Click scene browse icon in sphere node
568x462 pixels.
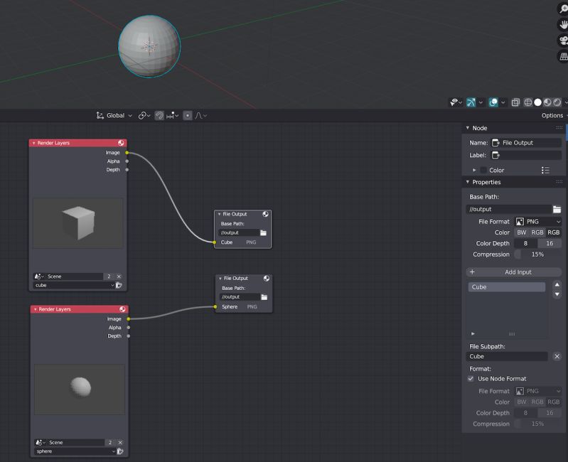pyautogui.click(x=41, y=442)
